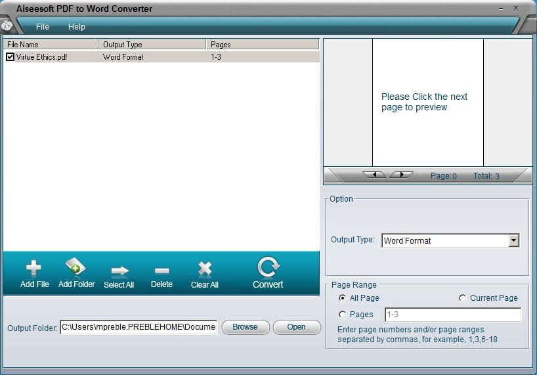Click the Open output folder button
The height and width of the screenshot is (375, 537).
pos(296,327)
